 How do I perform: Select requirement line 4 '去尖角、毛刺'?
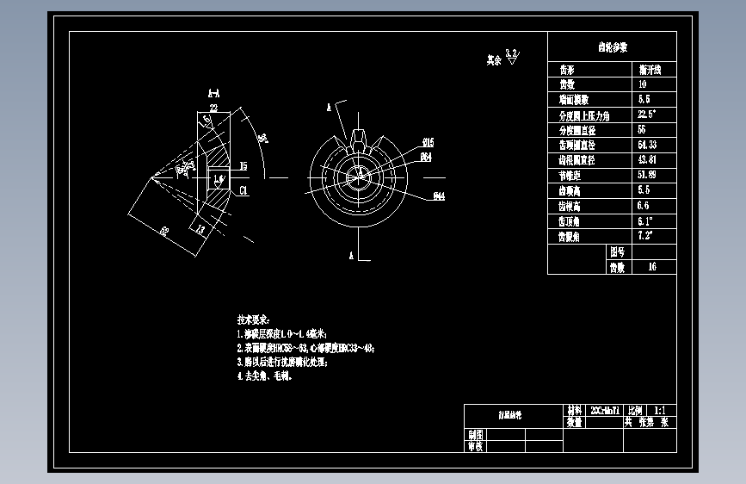(264, 375)
